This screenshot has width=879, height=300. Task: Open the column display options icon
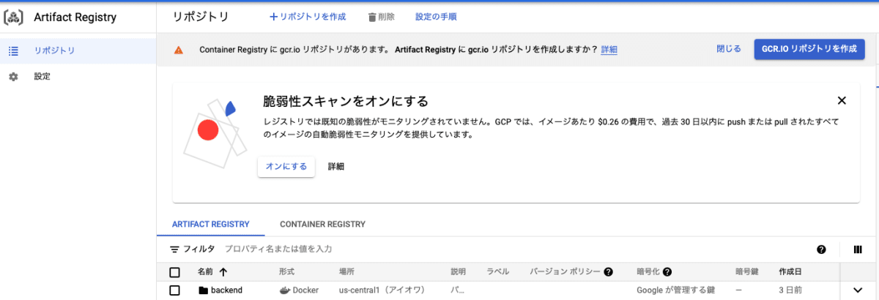pos(858,250)
